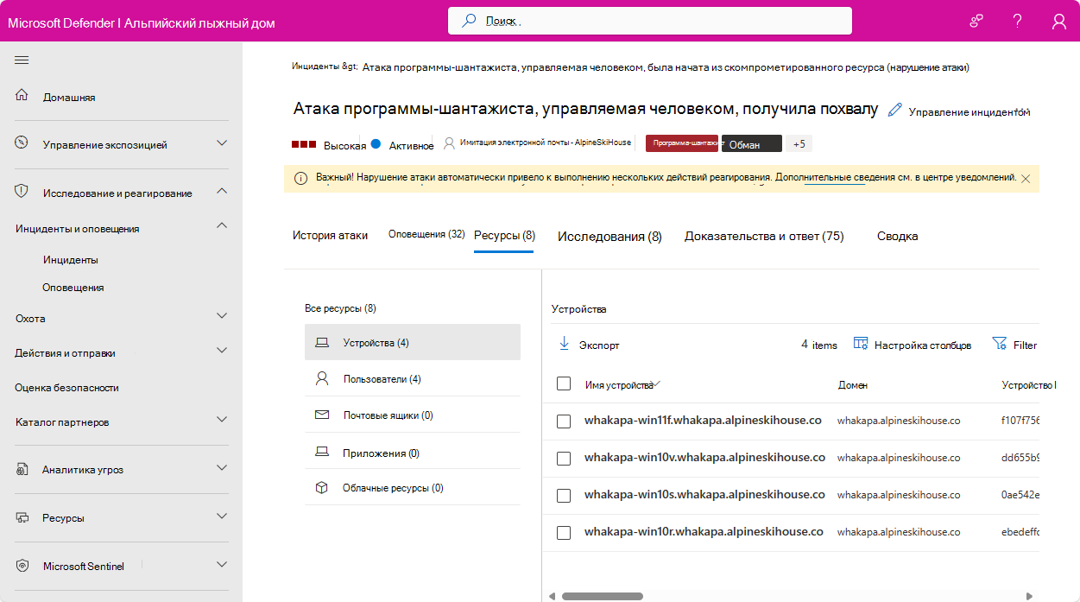Switch to the Сводка tab
The width and height of the screenshot is (1080, 602).
click(x=898, y=236)
